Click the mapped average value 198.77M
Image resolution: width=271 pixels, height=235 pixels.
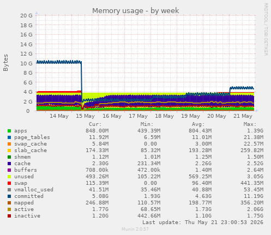coord(200,203)
